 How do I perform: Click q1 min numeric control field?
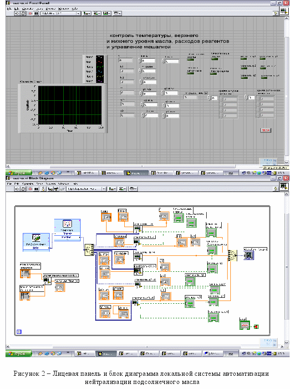[x=150, y=94]
